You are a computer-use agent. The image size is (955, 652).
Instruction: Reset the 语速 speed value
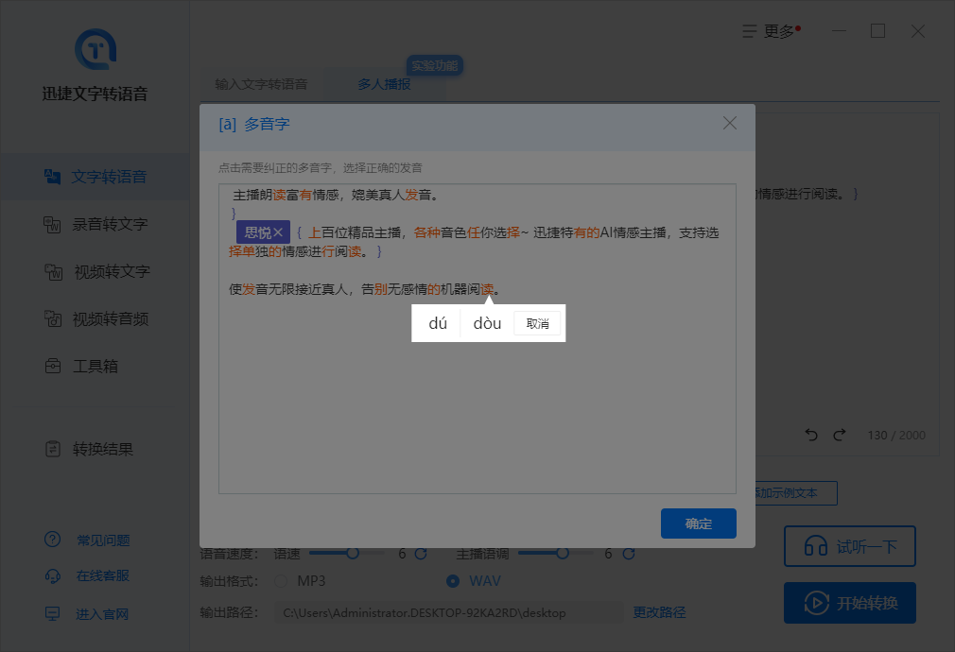pyautogui.click(x=421, y=554)
